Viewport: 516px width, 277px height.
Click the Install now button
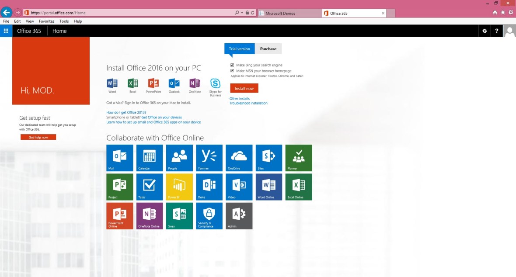[x=244, y=88]
